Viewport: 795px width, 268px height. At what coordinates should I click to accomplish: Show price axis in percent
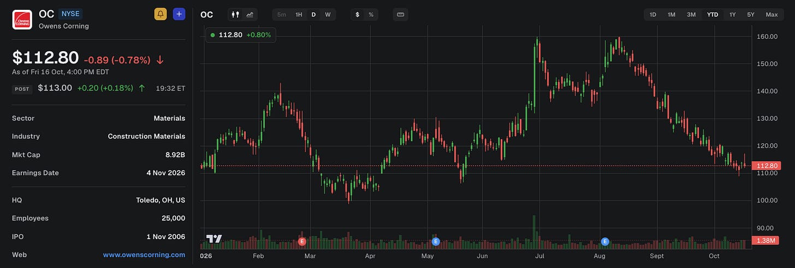pyautogui.click(x=371, y=15)
